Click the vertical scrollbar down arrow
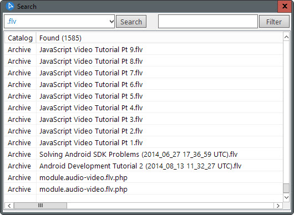The width and height of the screenshot is (294, 215). pos(286,197)
